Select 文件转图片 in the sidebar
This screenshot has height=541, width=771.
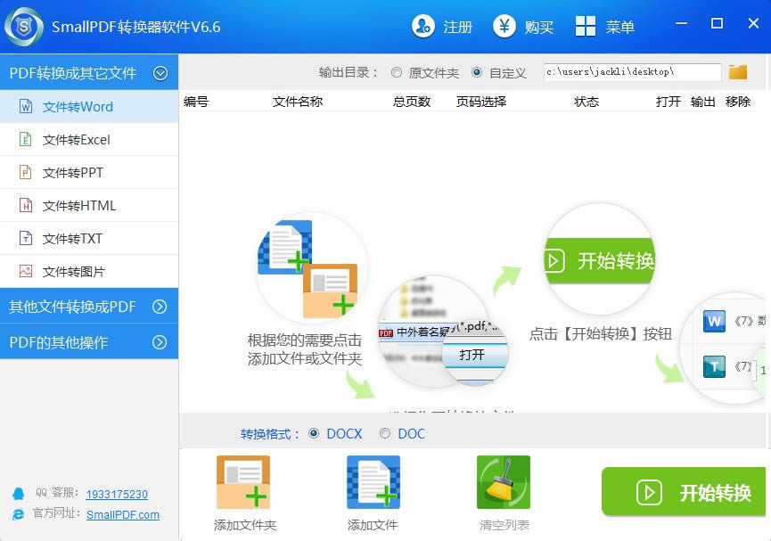(x=89, y=271)
